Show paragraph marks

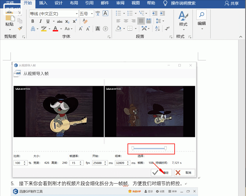pyautogui.click(x=167, y=28)
